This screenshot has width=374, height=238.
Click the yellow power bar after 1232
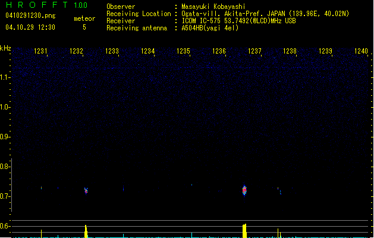tap(86, 231)
